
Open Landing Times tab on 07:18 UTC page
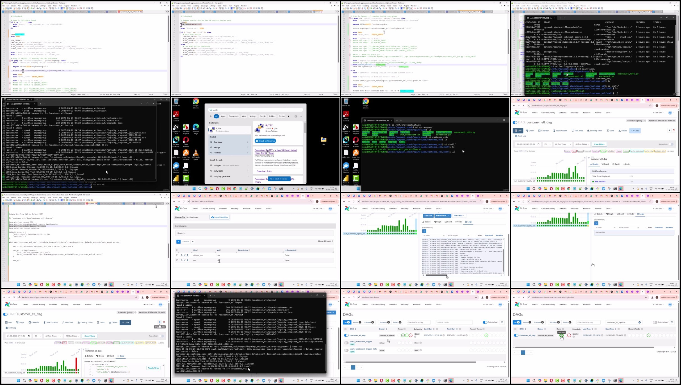pyautogui.click(x=85, y=322)
